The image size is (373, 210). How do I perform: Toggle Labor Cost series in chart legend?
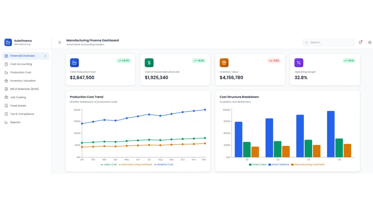[x=109, y=165]
